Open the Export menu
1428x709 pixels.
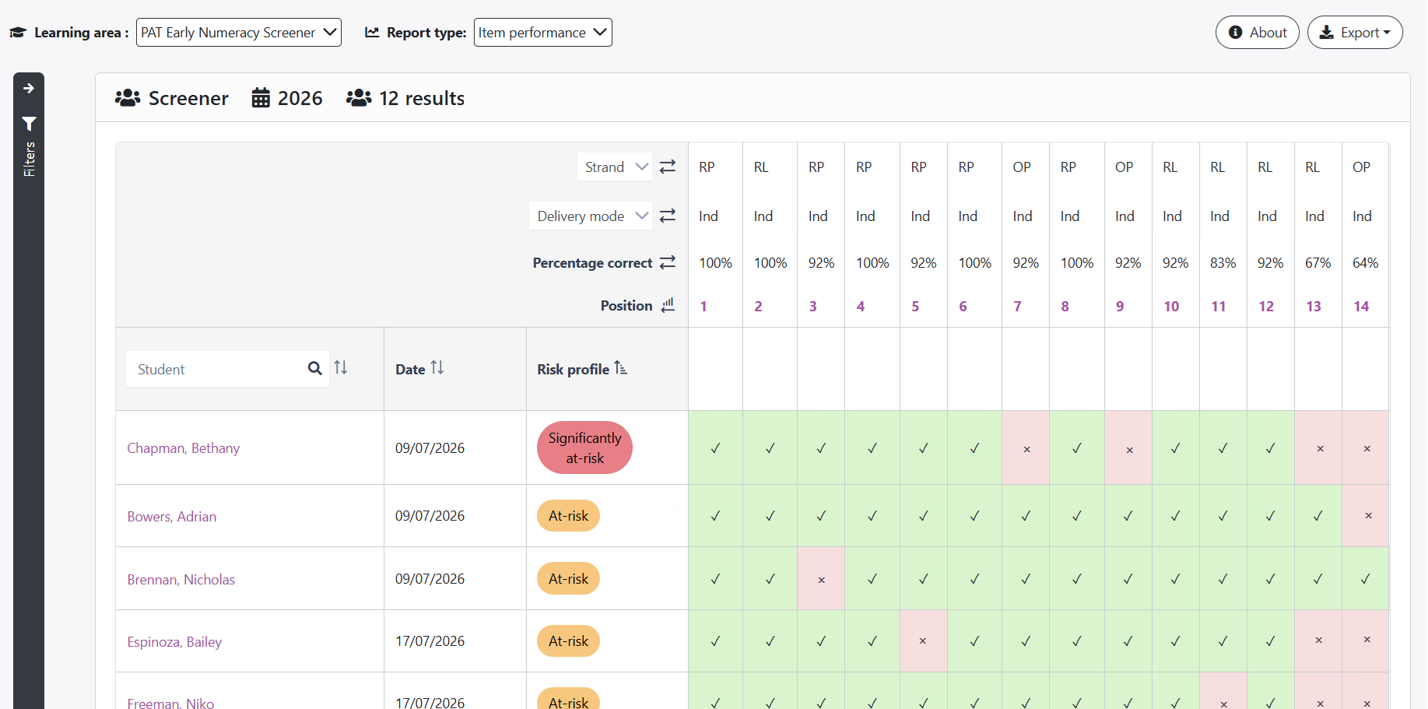1355,33
